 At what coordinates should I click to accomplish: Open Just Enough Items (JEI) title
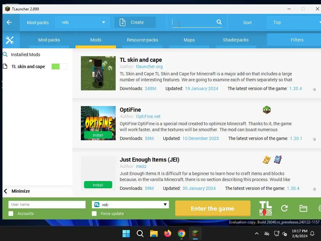coord(150,160)
